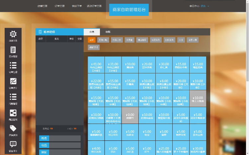Open the 配送区域 share icon in the sidebar
Viewport: 249px width, 155px height.
(13, 113)
